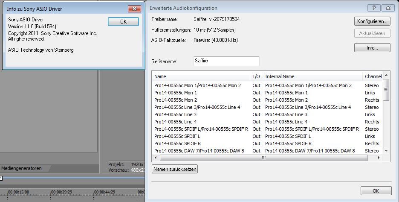Click Out cell of the Line 3 row
399x202 pixels.
tap(256, 114)
